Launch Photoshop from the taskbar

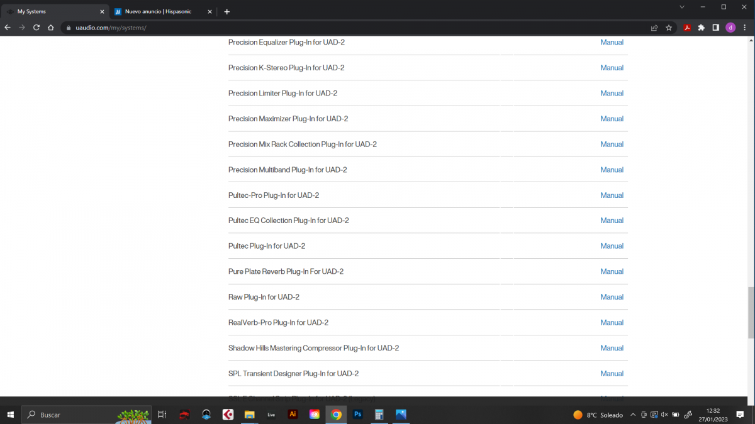coord(357,415)
